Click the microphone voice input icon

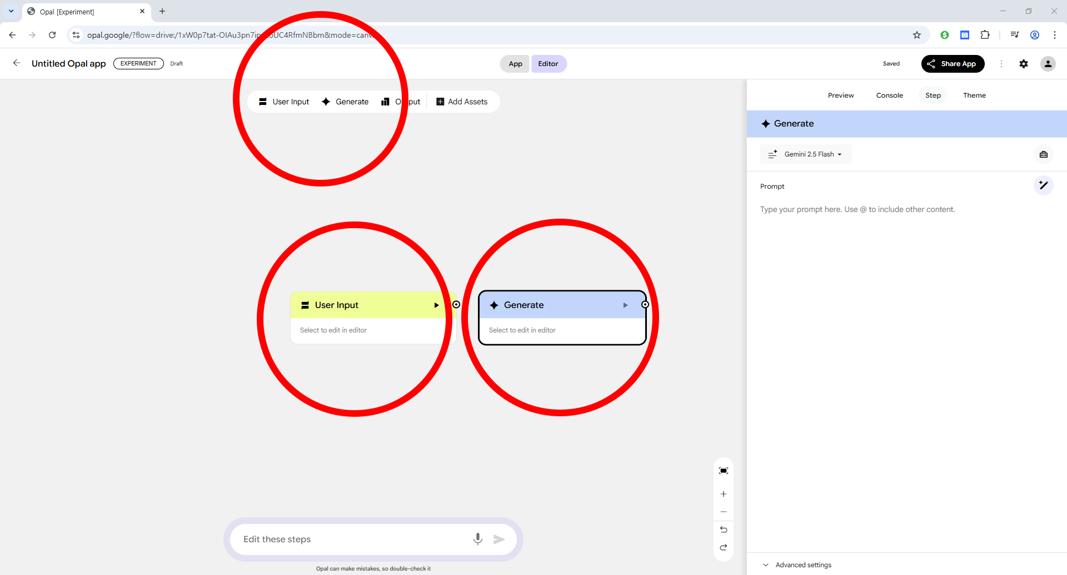pos(477,539)
